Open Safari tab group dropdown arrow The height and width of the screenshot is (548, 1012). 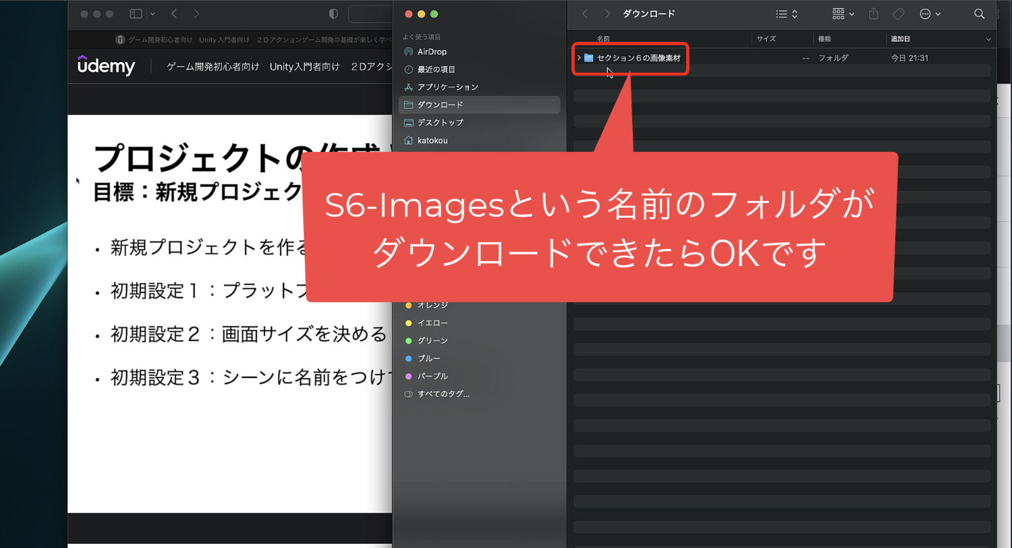152,13
